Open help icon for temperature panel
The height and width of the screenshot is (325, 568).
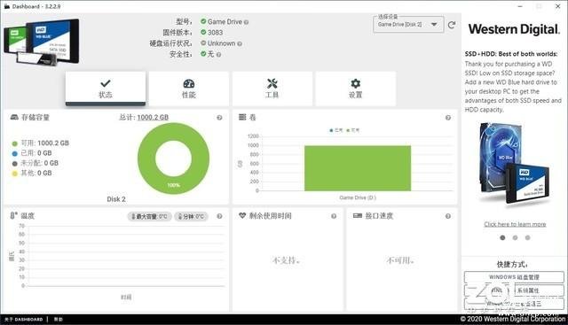coord(219,216)
